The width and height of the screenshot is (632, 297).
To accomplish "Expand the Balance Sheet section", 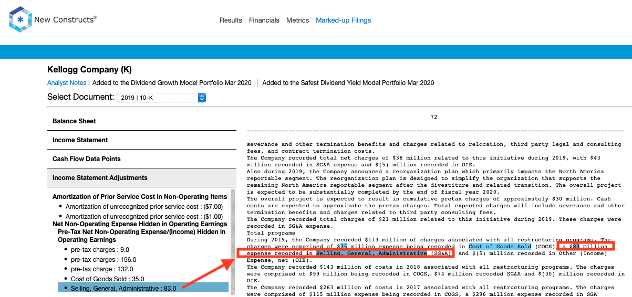I will click(142, 121).
